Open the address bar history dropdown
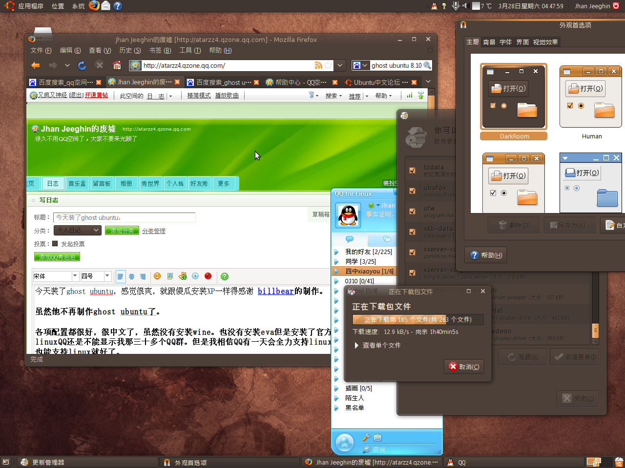Screen dimensions: 625x468 pyautogui.click(x=340, y=65)
